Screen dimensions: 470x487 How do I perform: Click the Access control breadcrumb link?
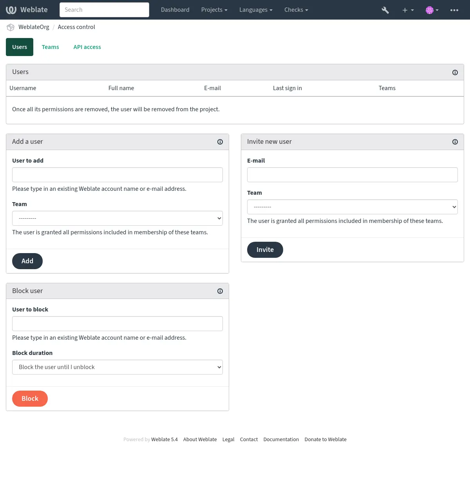pyautogui.click(x=76, y=27)
